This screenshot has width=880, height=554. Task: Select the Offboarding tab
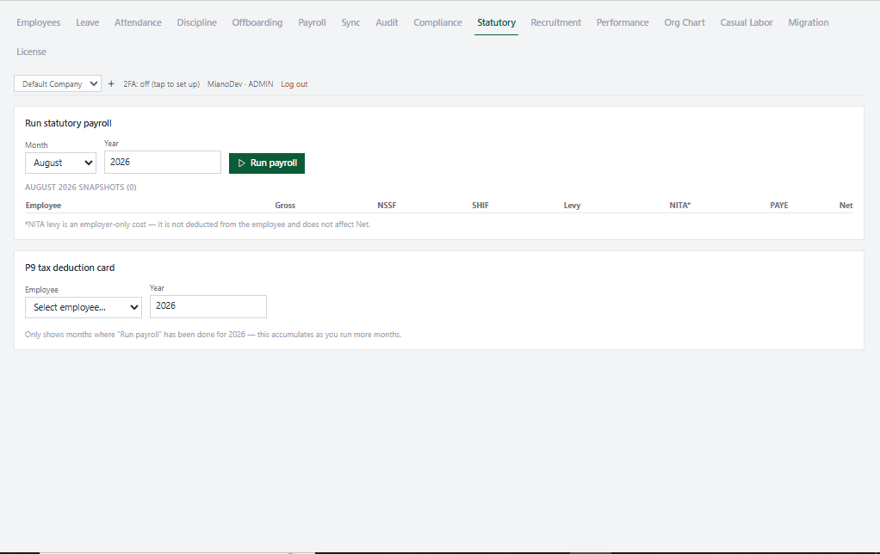257,22
